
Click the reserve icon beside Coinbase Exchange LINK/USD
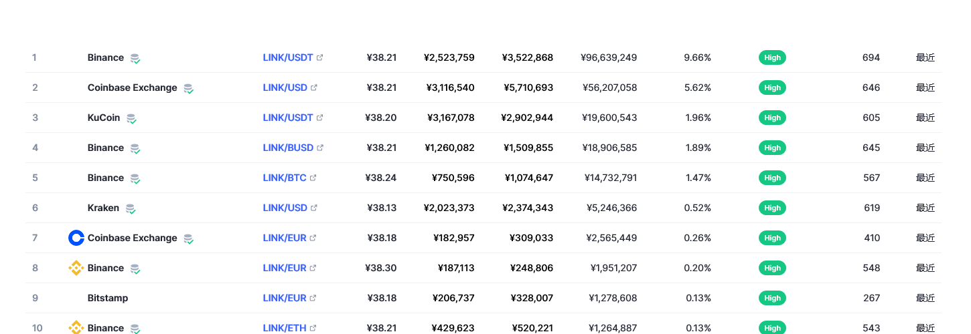click(x=188, y=88)
